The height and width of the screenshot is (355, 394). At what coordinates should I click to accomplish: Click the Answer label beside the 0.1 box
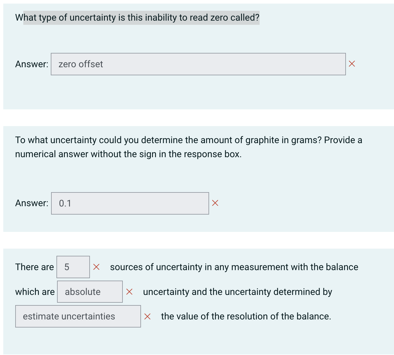(31, 203)
